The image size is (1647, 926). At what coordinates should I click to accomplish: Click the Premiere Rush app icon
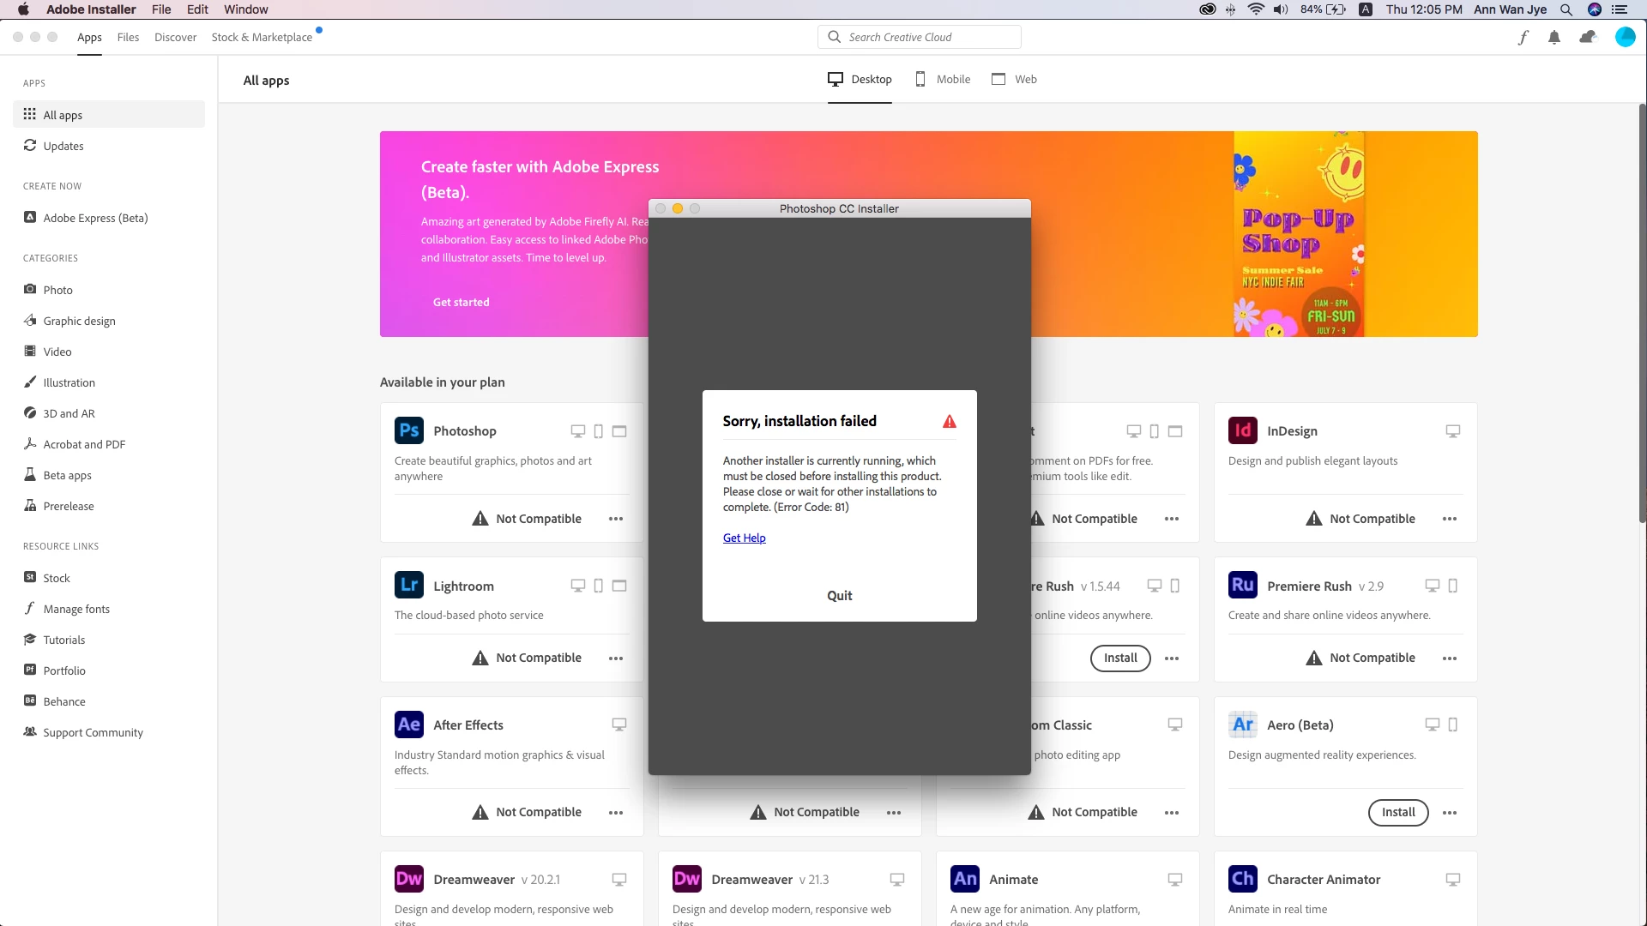(1243, 586)
